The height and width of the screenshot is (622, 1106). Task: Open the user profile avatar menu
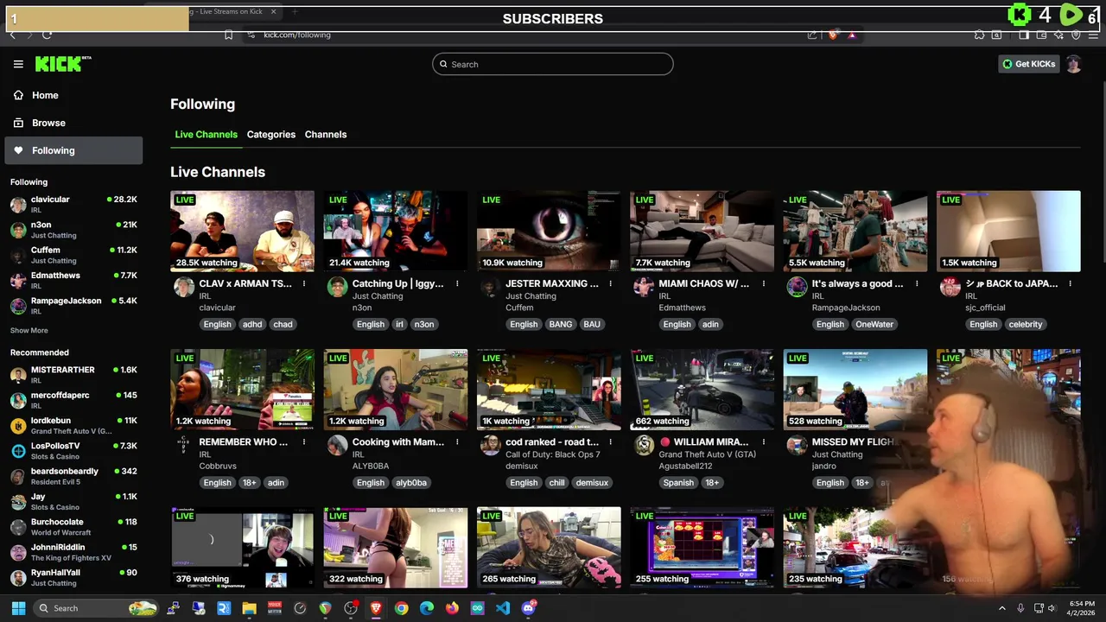pyautogui.click(x=1073, y=64)
